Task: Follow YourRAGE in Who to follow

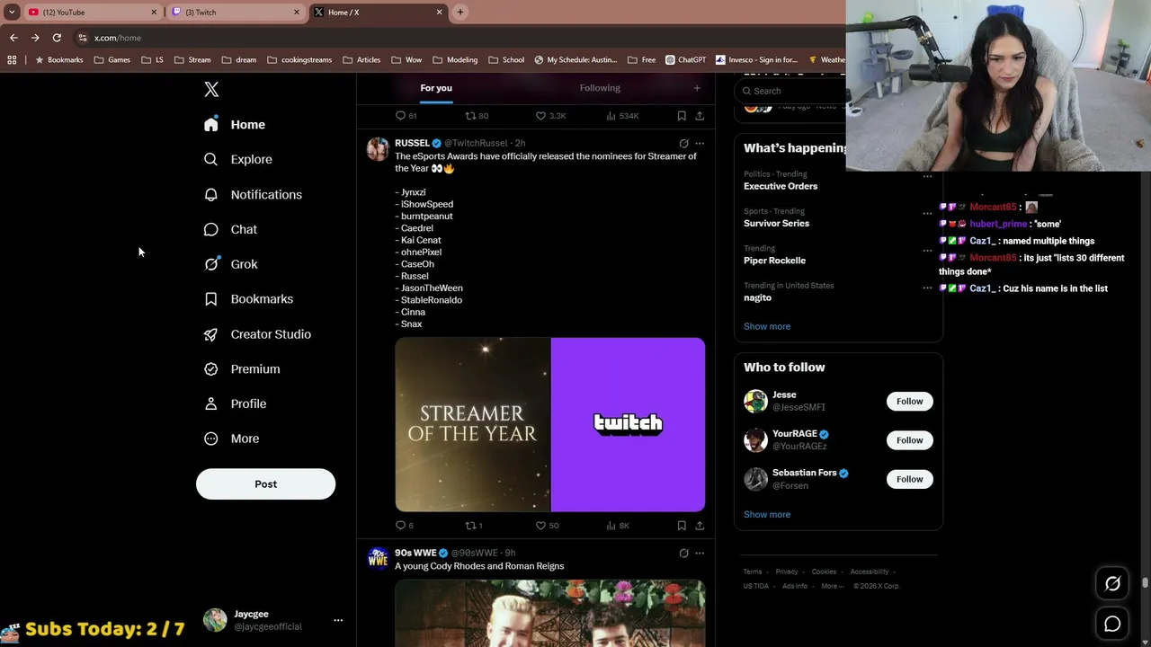Action: 909,440
